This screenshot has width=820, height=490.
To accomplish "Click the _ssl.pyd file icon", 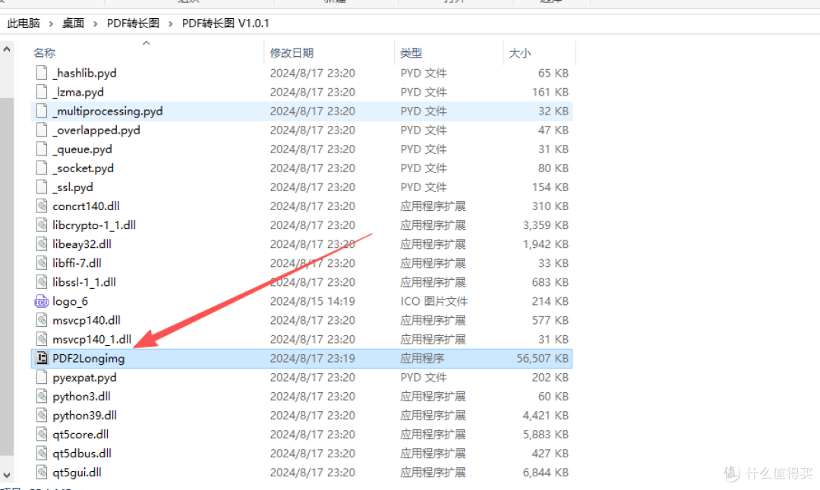I will point(42,187).
